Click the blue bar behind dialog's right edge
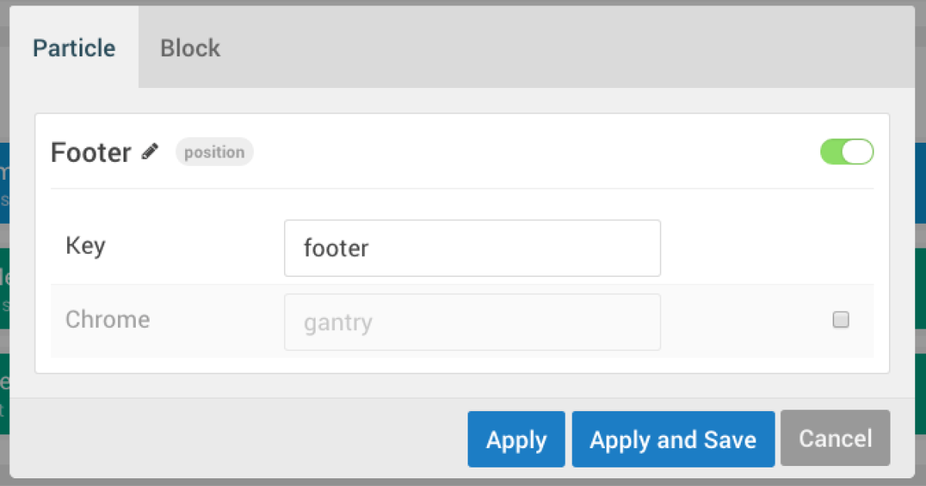The height and width of the screenshot is (486, 926). (921, 182)
